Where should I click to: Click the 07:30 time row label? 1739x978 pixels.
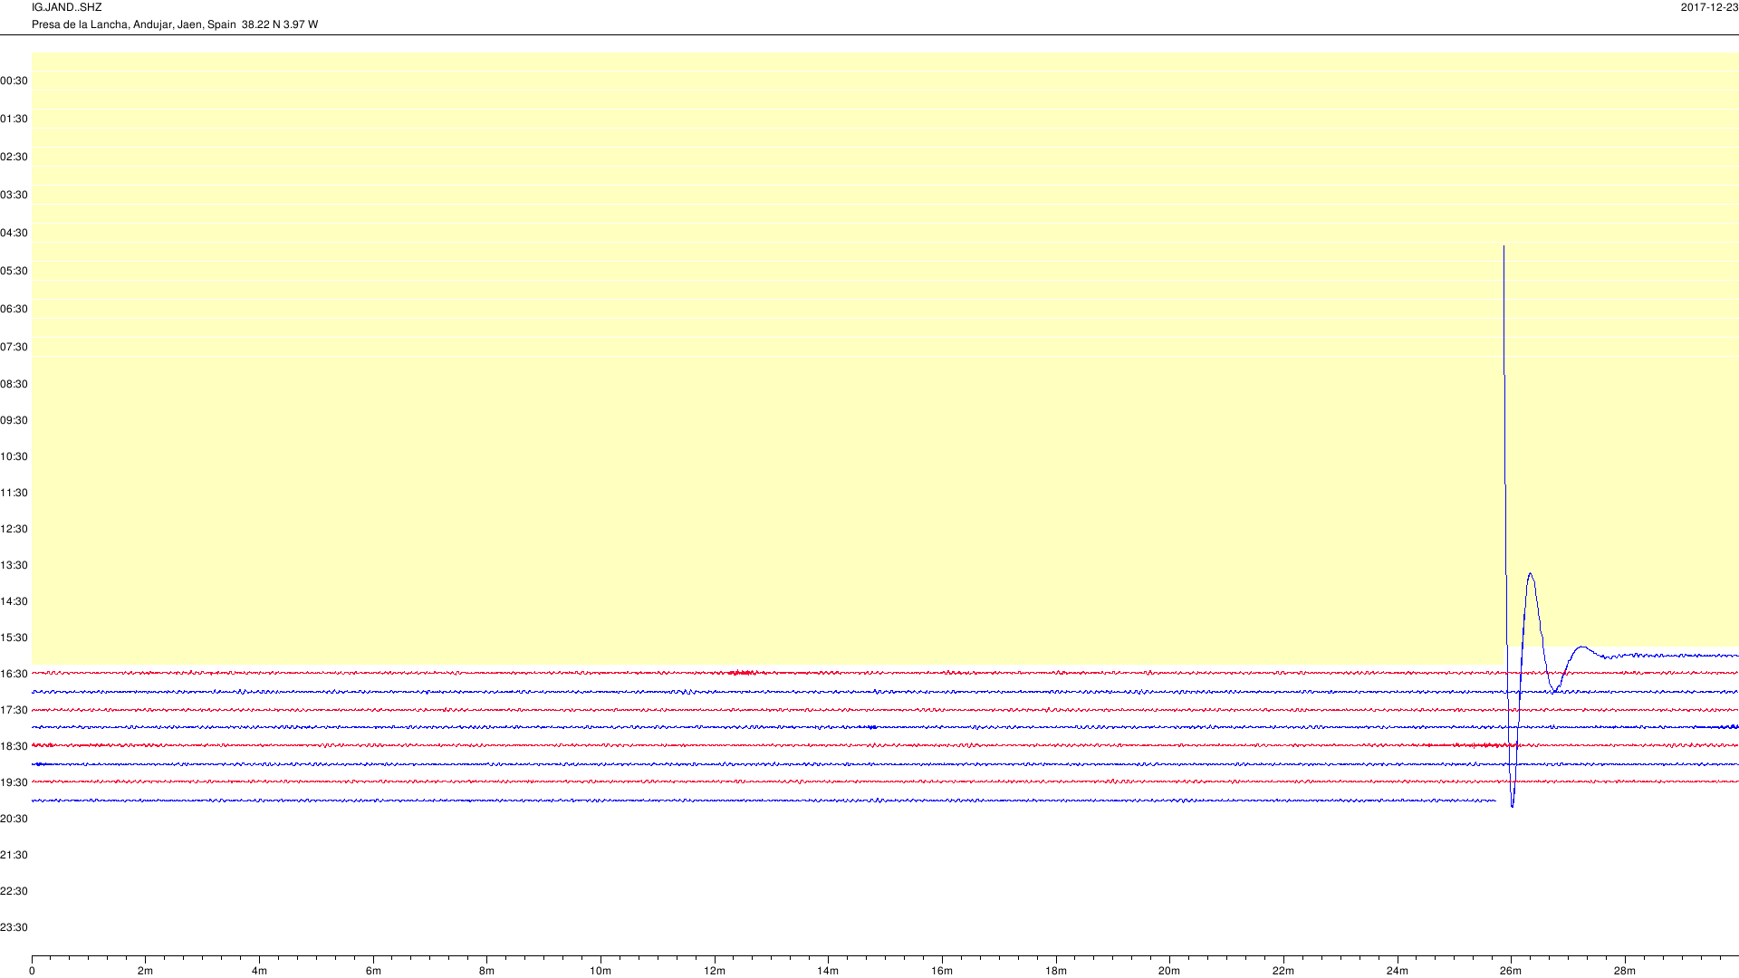tap(14, 347)
